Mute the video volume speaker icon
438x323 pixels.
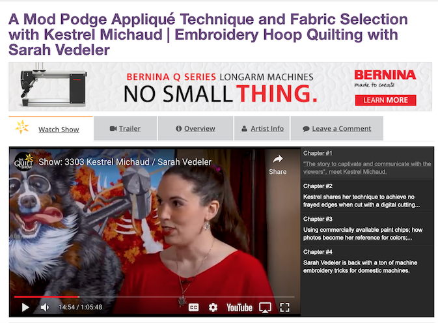coord(45,307)
